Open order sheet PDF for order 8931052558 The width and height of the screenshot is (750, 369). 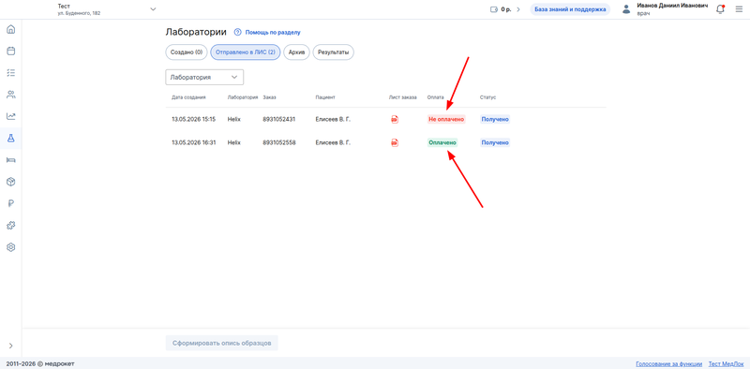[395, 142]
